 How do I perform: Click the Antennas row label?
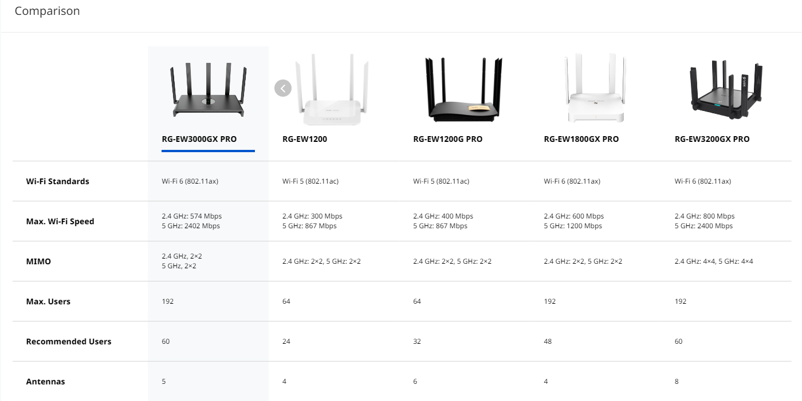click(x=45, y=382)
